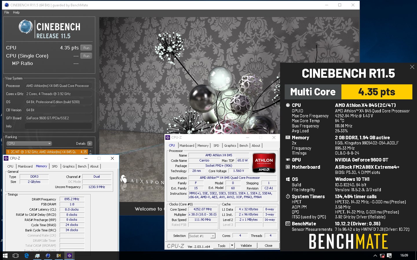Click the Multiplier x 38.0 value
Screen dimensions: 417x260
[x=203, y=214]
